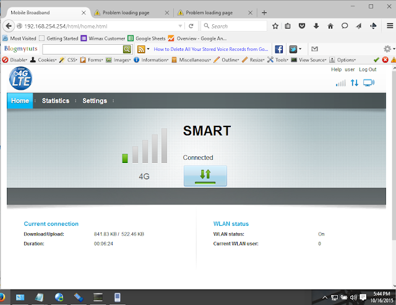Expand the RSS feed dropdown arrow

(x=148, y=49)
